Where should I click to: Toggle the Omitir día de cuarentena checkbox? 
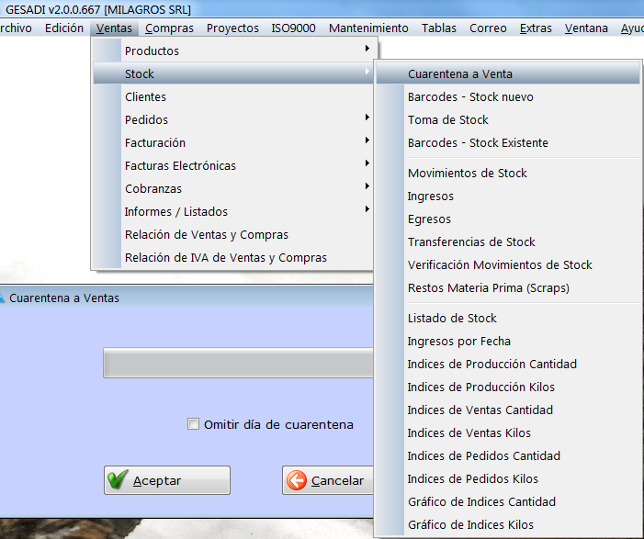click(x=193, y=424)
